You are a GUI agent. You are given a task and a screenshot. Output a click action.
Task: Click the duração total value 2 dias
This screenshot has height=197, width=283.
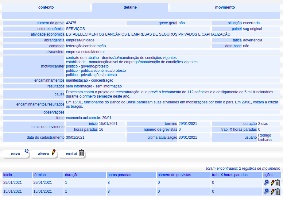click(263, 124)
